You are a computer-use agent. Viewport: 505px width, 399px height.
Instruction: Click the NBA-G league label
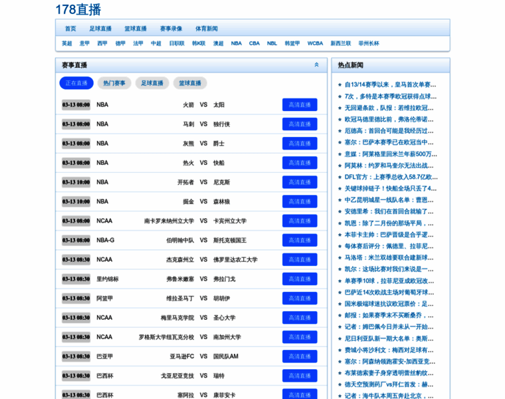pyautogui.click(x=105, y=240)
